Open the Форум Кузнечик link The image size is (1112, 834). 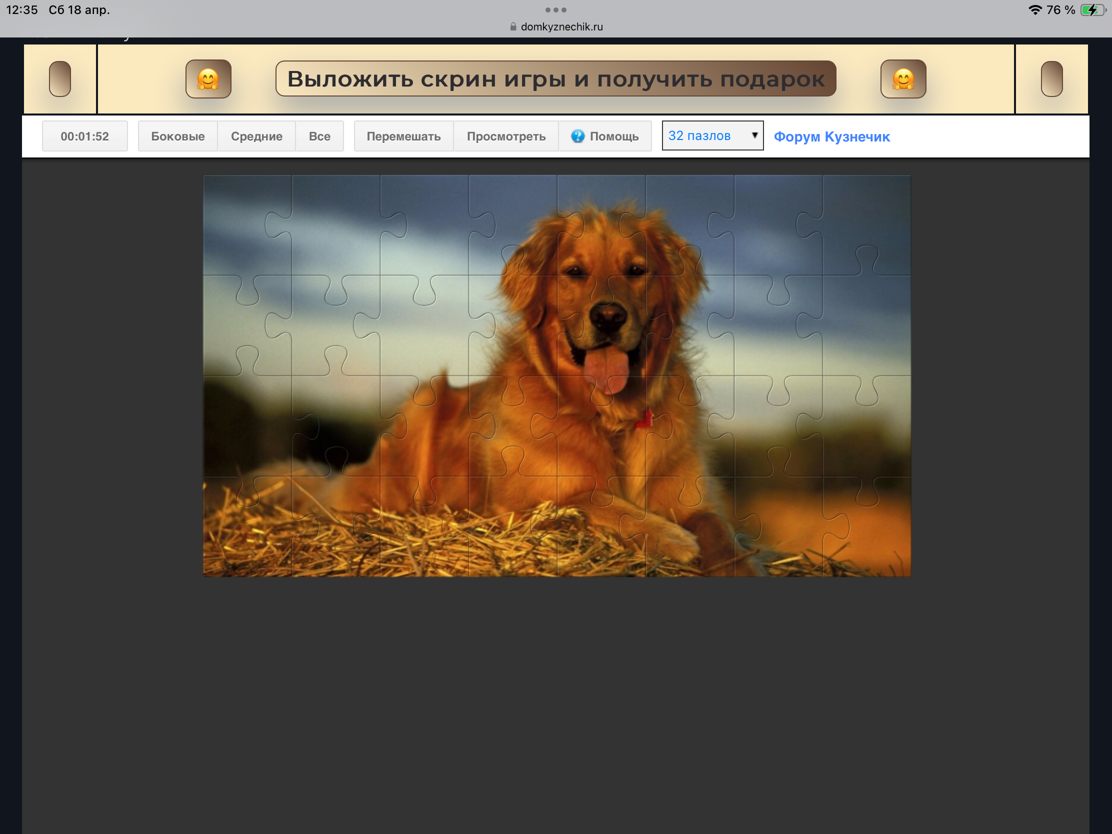(x=831, y=136)
